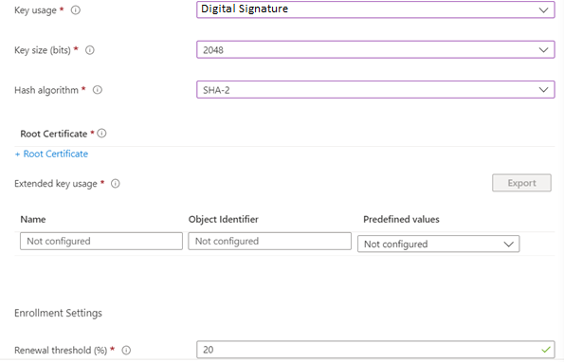Viewport: 564px width, 362px height.
Task: Click the Name column header
Action: click(x=33, y=219)
